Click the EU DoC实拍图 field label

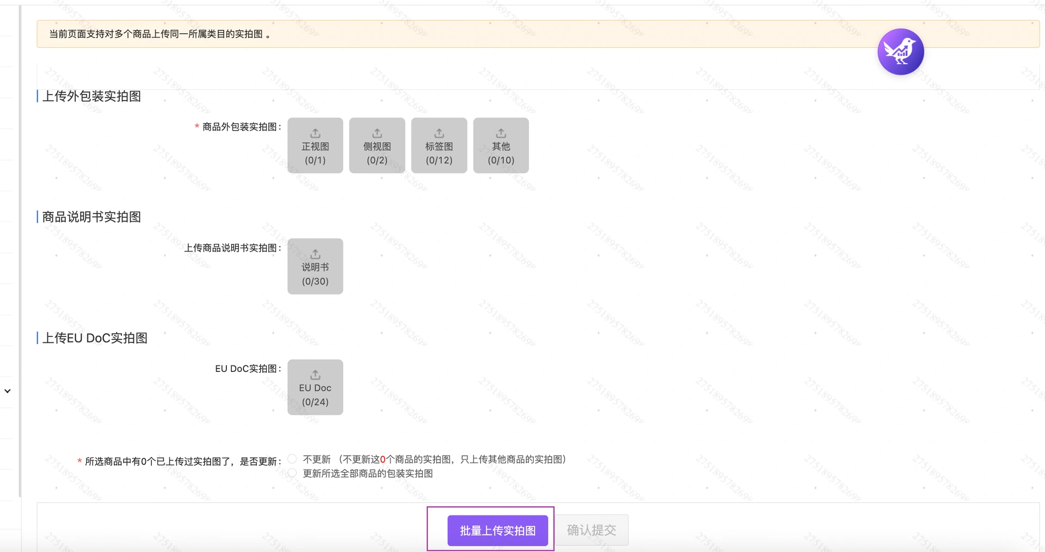(248, 369)
